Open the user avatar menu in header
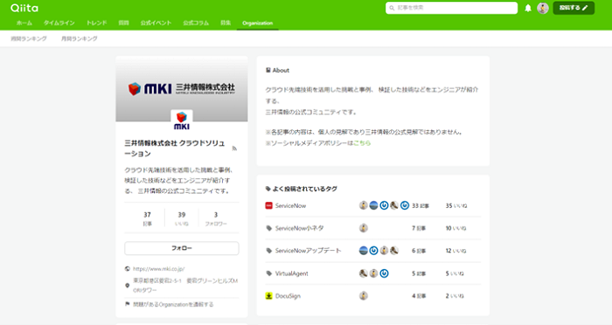The image size is (612, 325). click(543, 8)
